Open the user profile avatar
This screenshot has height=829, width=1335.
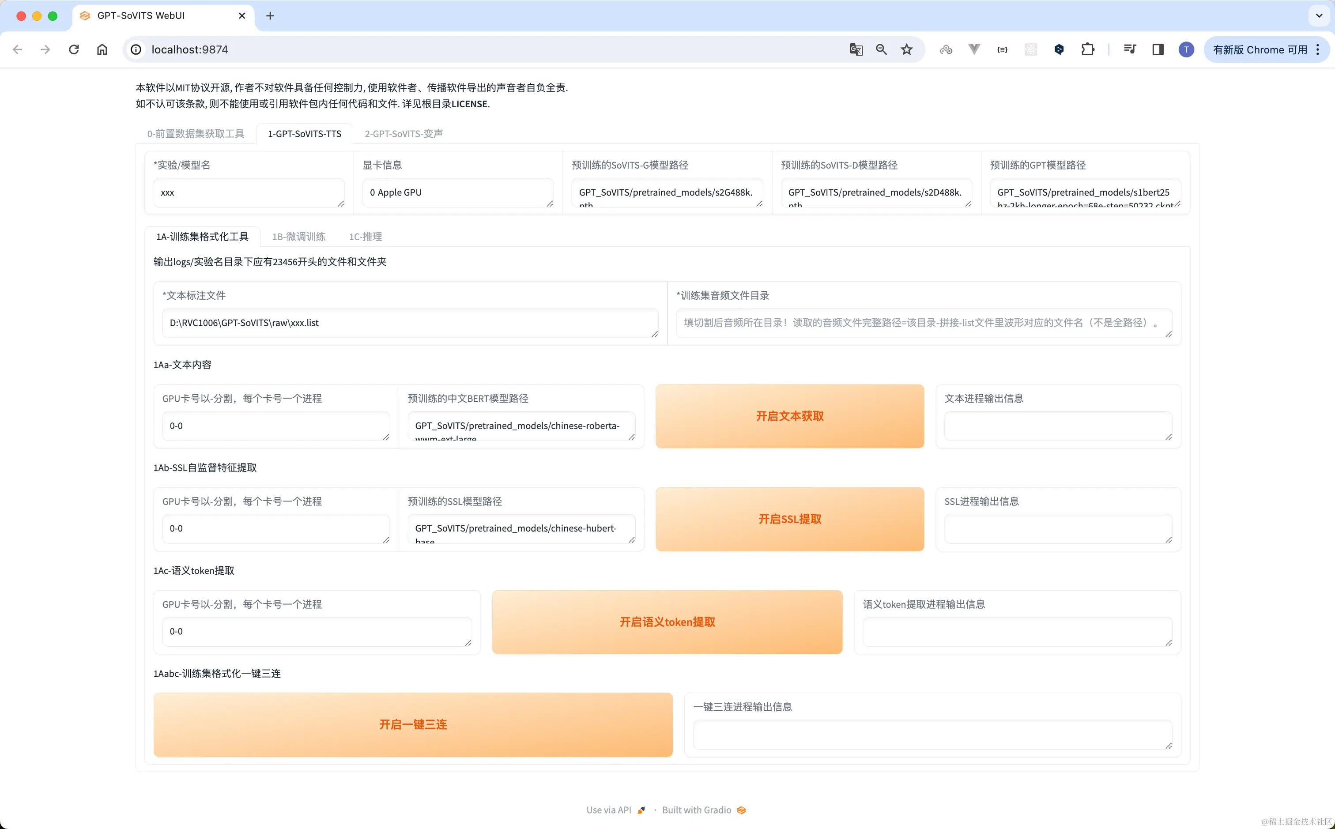point(1186,49)
